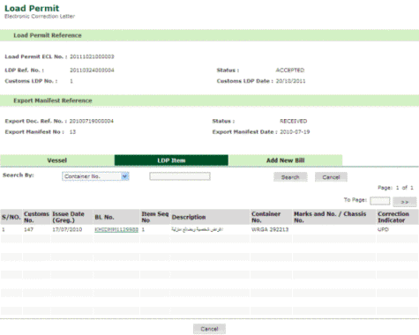Click Customs LDP Date 20/10/2011
Screen dimensions: 419x335
click(290, 81)
